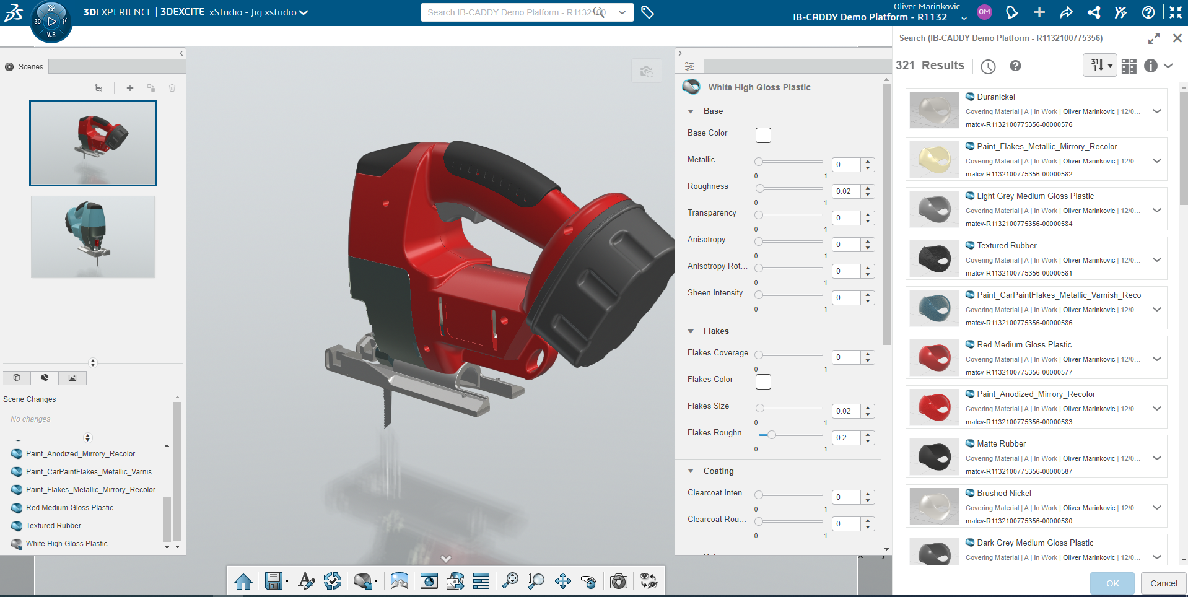Open the Base Color swatch picker
The image size is (1188, 597).
click(x=762, y=135)
